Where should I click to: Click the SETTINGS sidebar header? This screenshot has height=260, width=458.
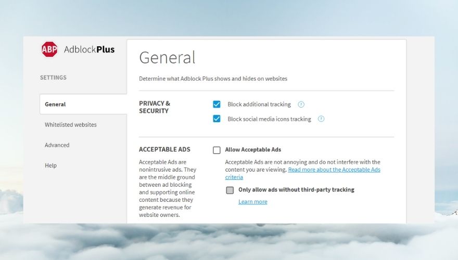(53, 77)
